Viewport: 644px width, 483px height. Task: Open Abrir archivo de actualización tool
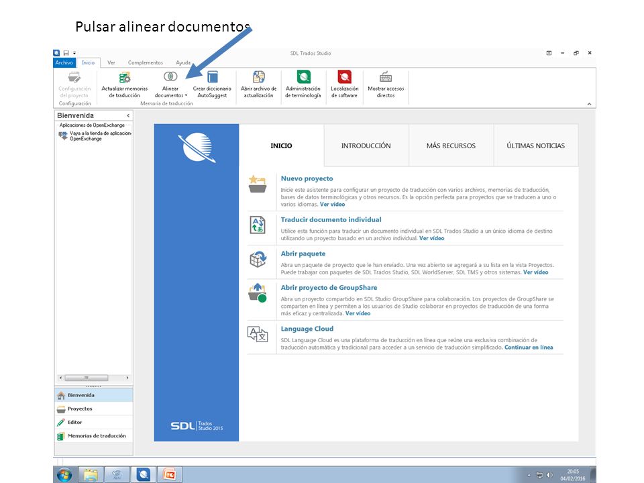(x=259, y=85)
